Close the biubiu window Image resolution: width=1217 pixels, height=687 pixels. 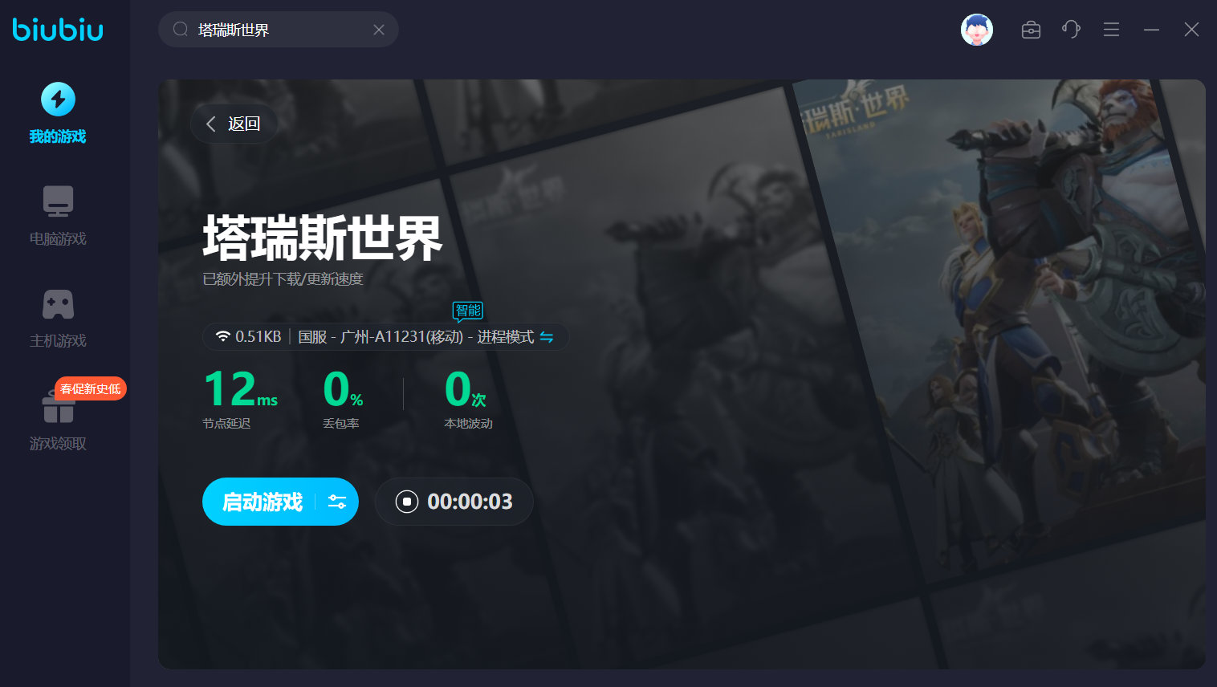(1191, 30)
